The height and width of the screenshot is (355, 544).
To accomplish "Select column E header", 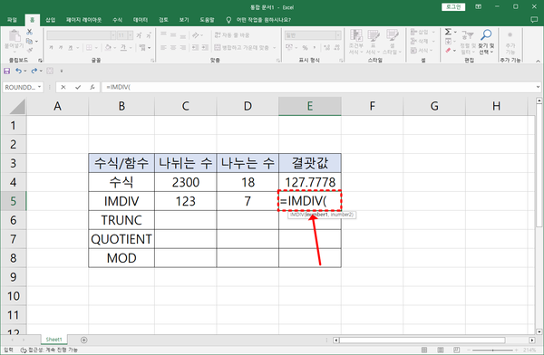I will click(x=310, y=106).
